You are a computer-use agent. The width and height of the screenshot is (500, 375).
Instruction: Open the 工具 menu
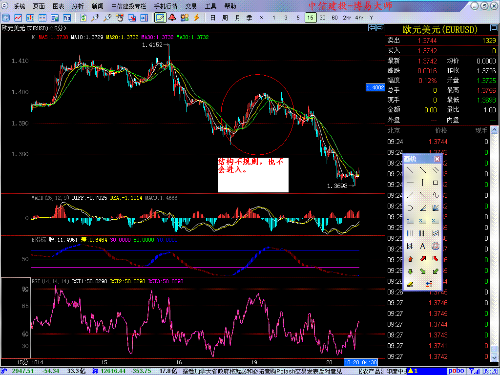pyautogui.click(x=210, y=6)
